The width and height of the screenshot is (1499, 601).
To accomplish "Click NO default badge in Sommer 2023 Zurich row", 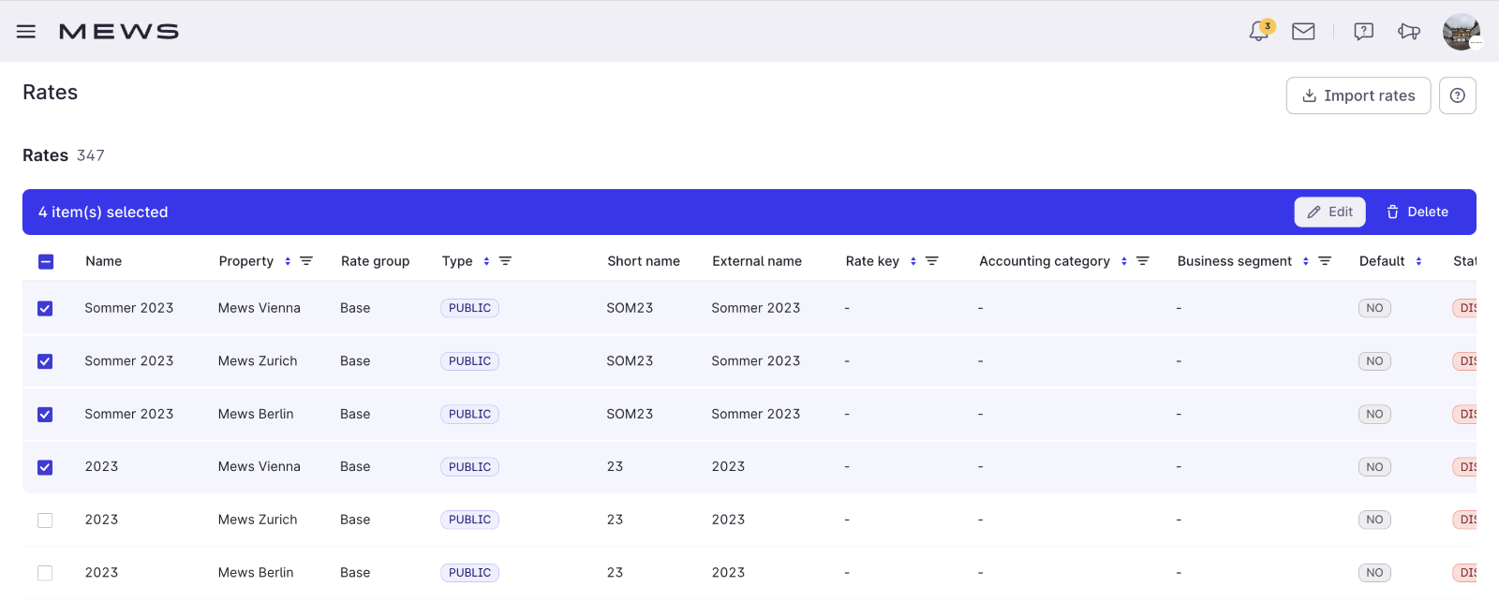I will (x=1374, y=361).
